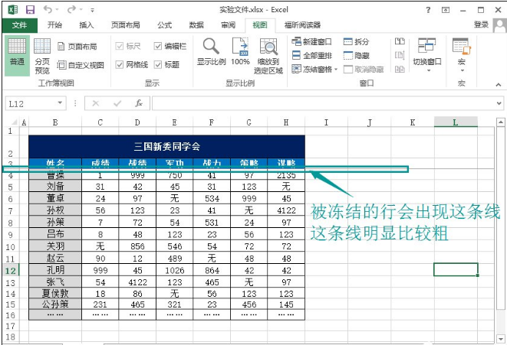Viewport: 507px width, 345px height.
Task: Click the user account avatar
Action: 499,25
